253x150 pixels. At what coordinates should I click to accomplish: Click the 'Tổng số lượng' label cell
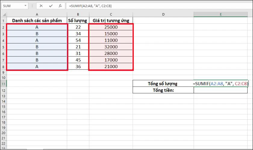point(163,83)
